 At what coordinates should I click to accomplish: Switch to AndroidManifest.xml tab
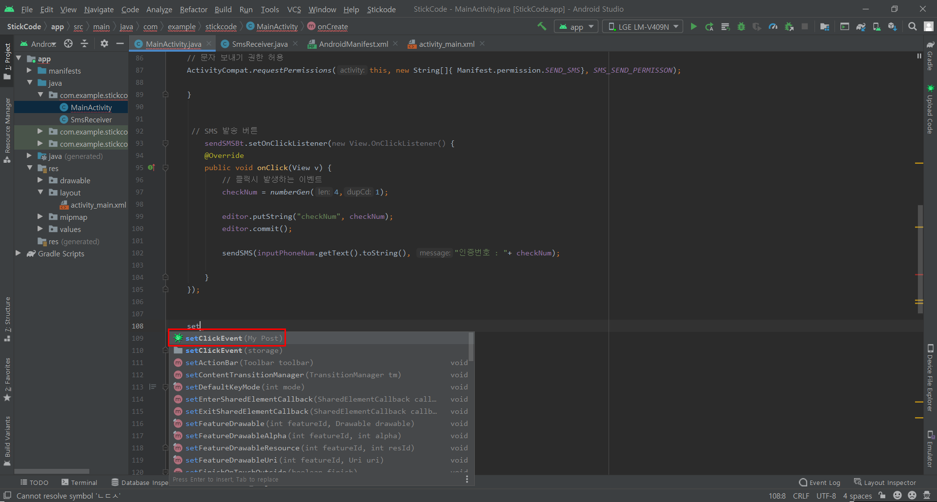(353, 44)
